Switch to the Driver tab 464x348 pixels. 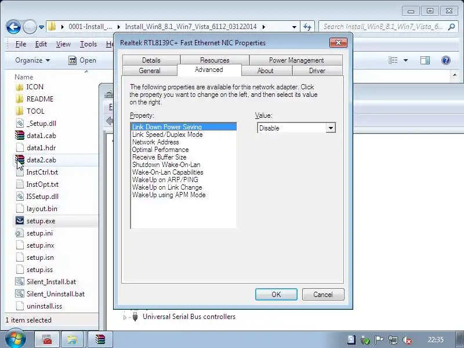pos(317,71)
